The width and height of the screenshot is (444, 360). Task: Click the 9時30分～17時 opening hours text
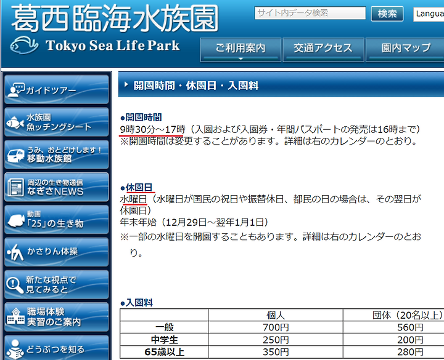(x=152, y=129)
